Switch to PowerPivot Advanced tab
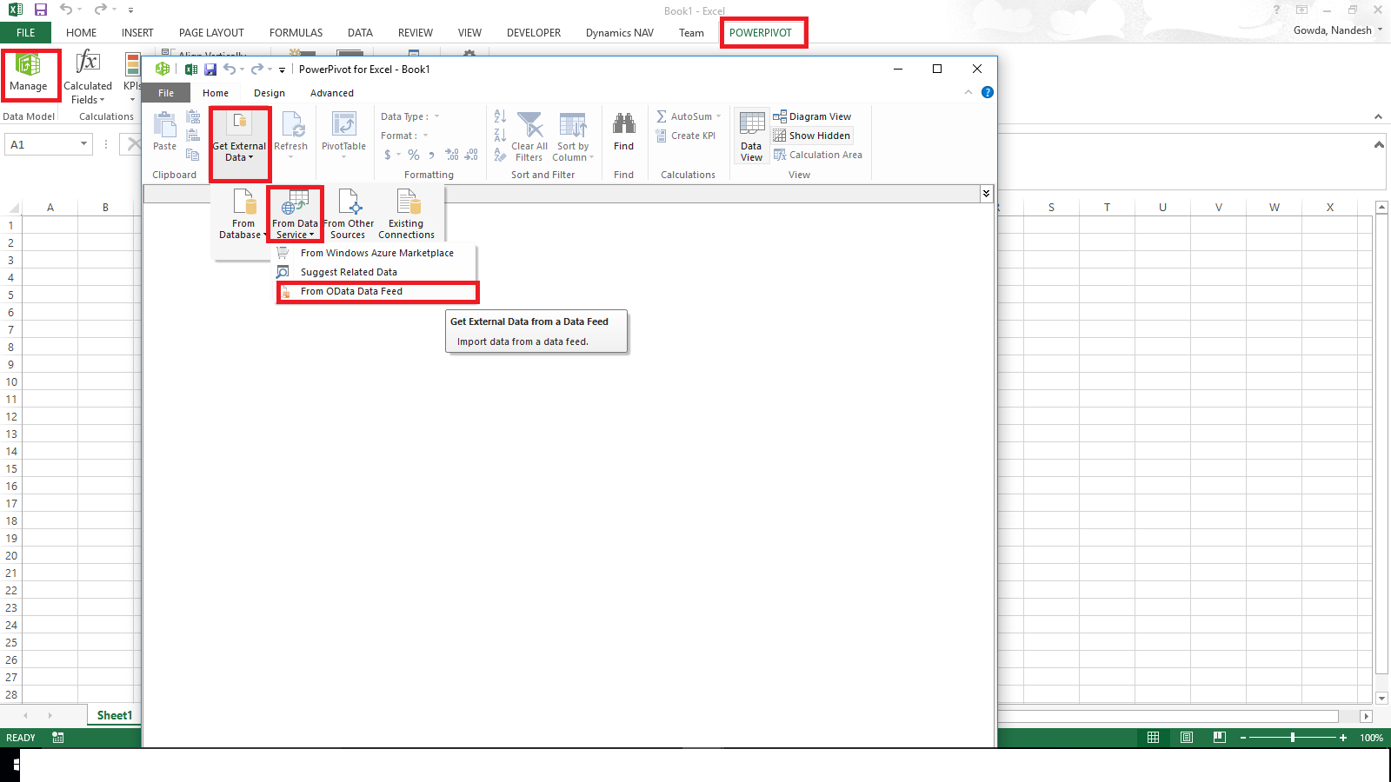Image resolution: width=1391 pixels, height=782 pixels. click(x=332, y=93)
